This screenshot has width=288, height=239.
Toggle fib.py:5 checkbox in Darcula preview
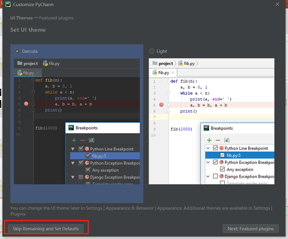coord(88,155)
